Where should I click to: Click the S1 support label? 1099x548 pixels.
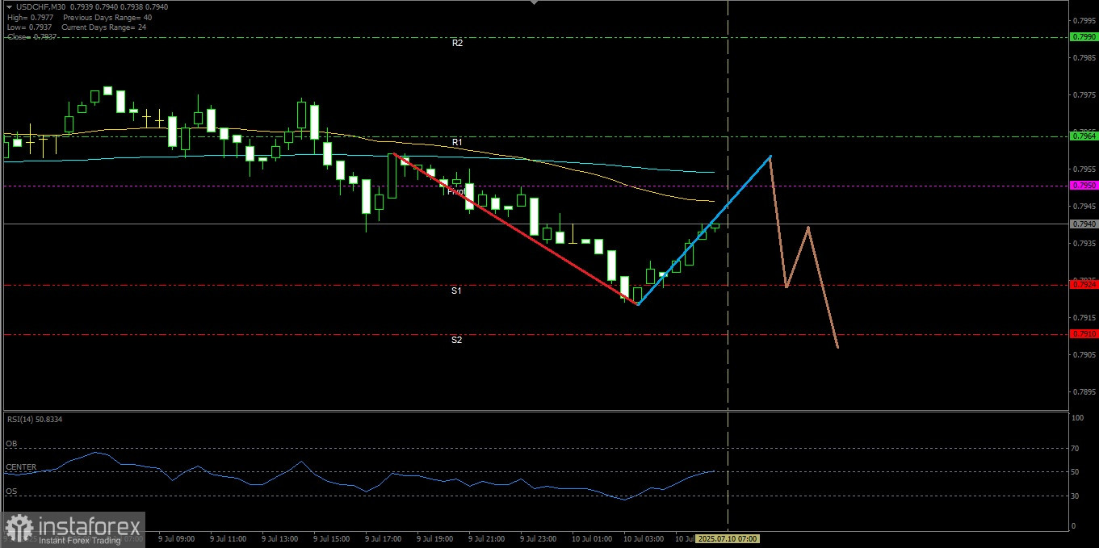pos(456,290)
